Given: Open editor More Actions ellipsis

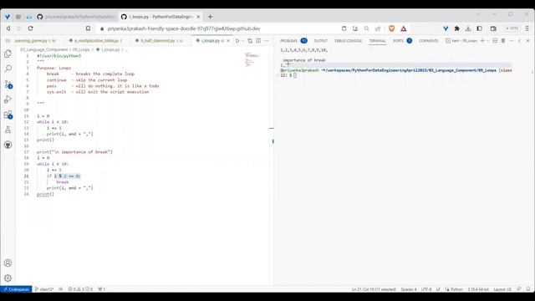Looking at the screenshot, I should click(x=267, y=41).
